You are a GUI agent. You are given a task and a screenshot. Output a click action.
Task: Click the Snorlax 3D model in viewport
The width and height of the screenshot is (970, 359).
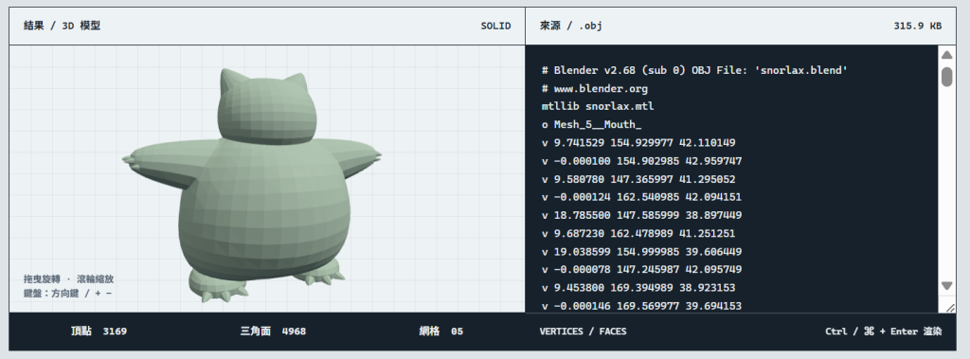[x=252, y=185]
